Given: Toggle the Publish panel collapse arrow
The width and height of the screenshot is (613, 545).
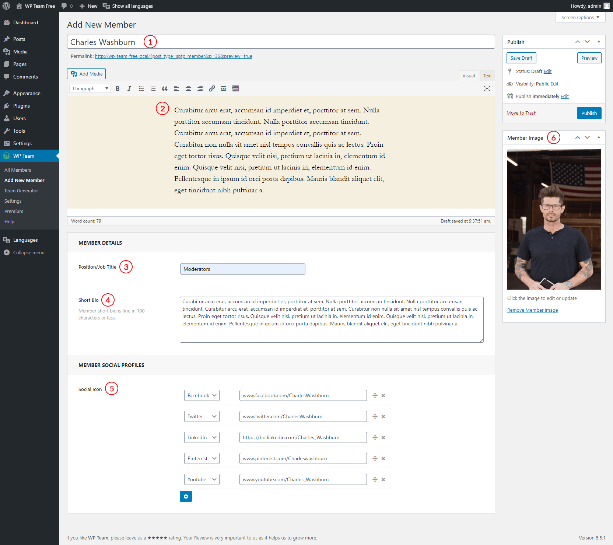Looking at the screenshot, I should coord(599,42).
